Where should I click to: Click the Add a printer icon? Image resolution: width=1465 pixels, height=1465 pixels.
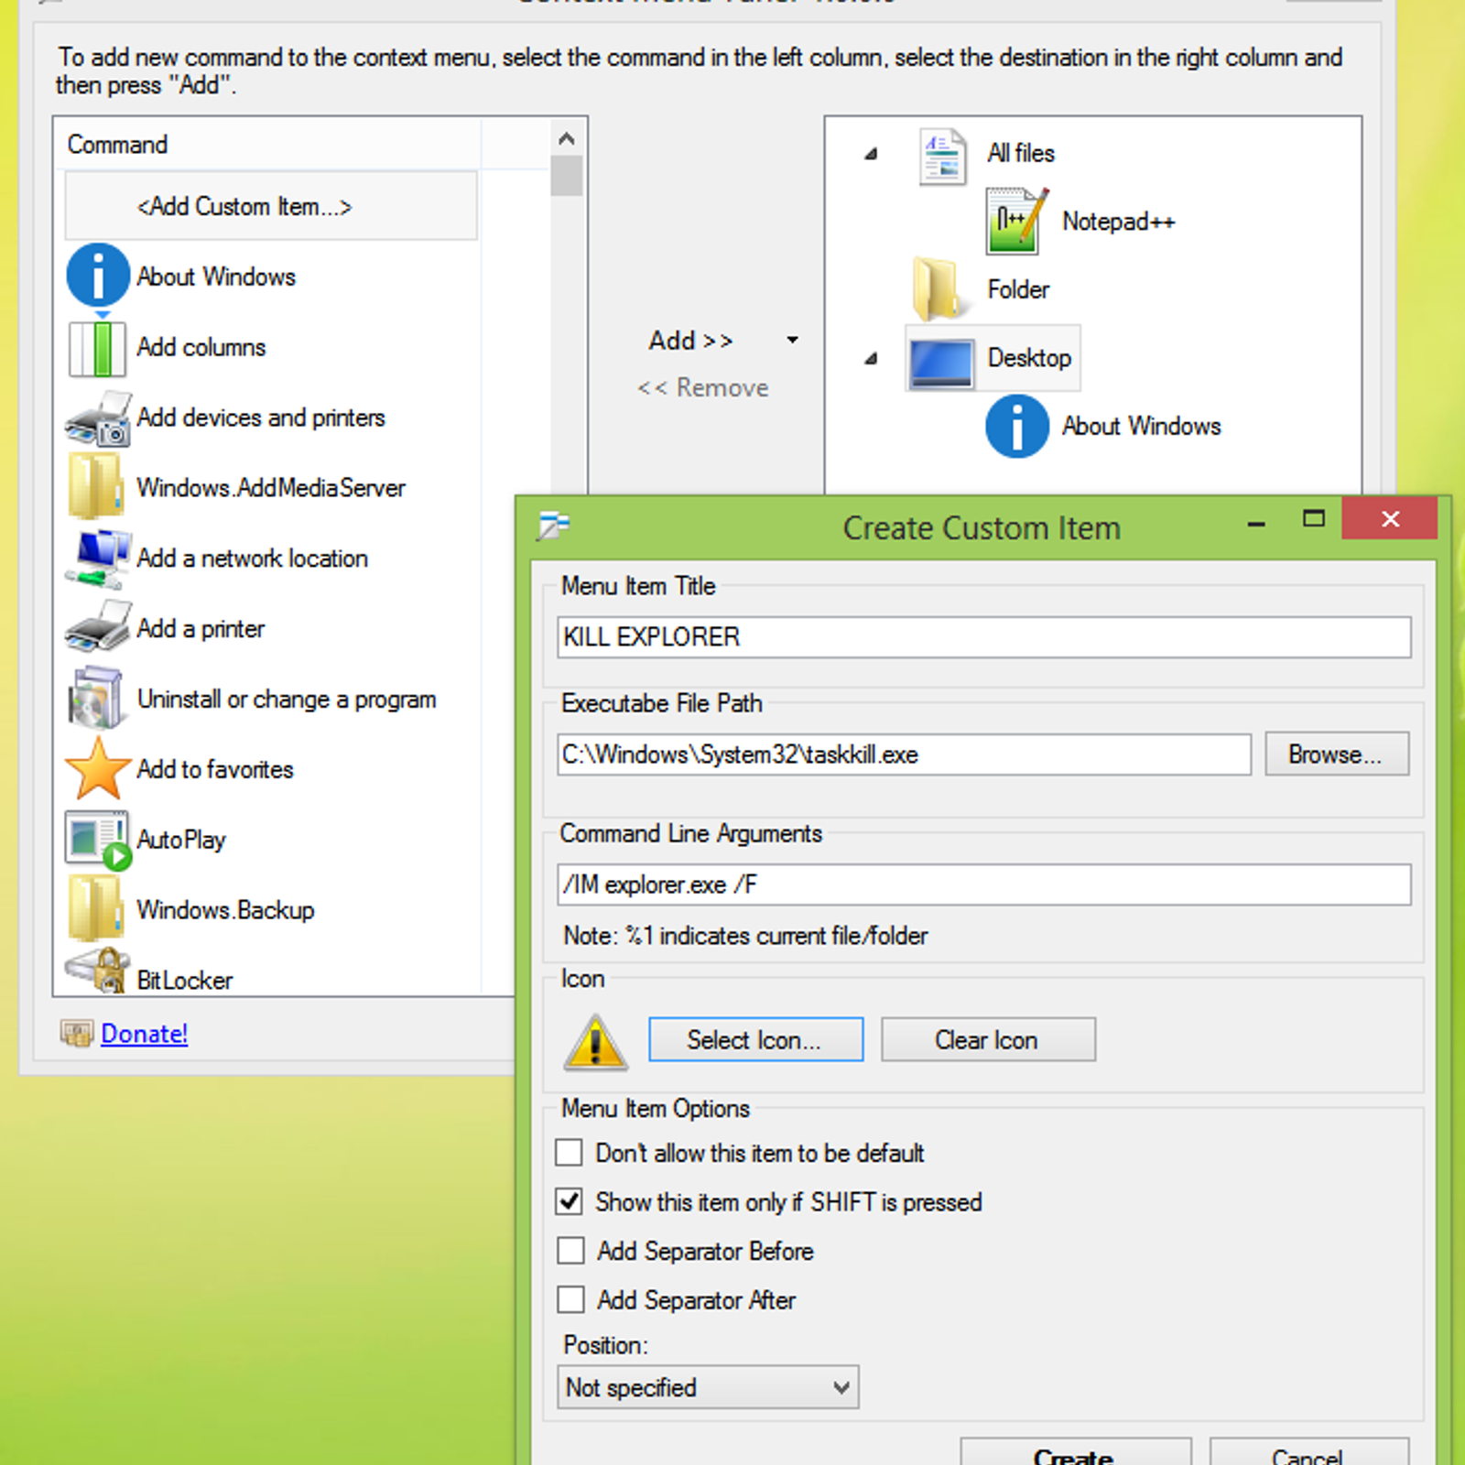(x=98, y=628)
